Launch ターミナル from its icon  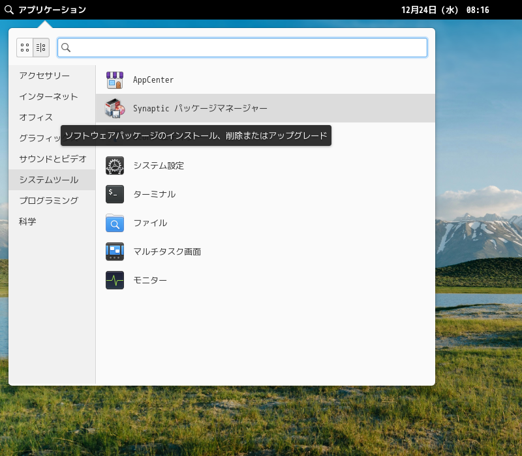pos(115,194)
